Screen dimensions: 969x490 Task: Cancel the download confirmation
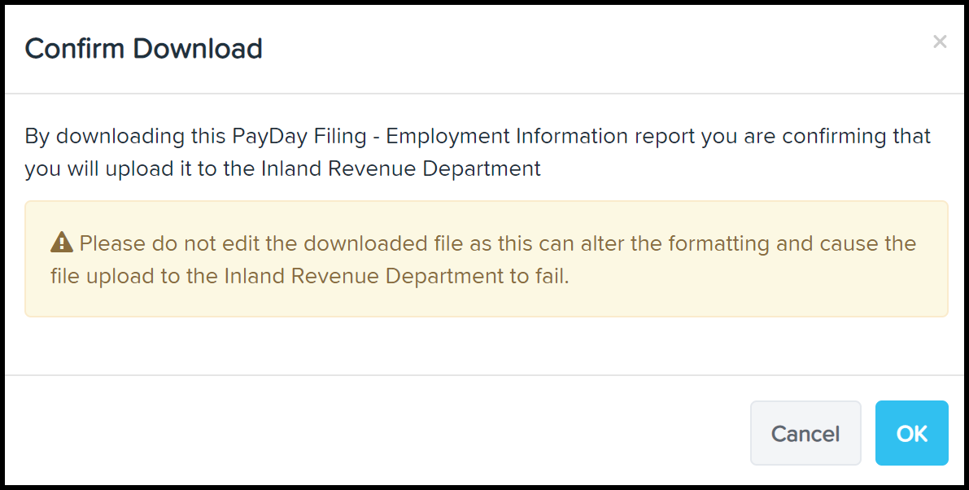coord(805,433)
